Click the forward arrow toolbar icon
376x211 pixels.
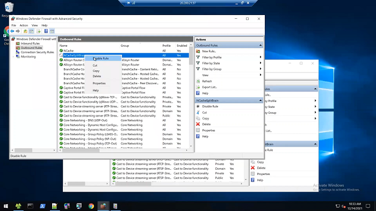[18, 31]
